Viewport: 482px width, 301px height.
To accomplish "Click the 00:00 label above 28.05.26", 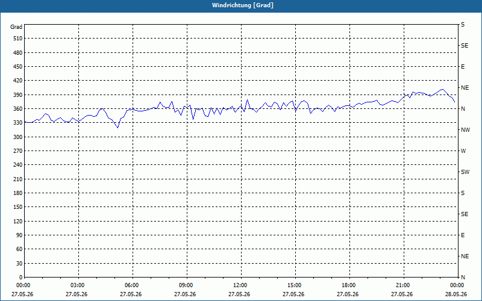I will click(457, 285).
